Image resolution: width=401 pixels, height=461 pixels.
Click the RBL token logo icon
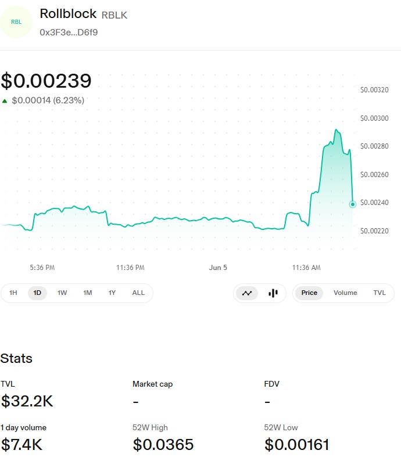pyautogui.click(x=16, y=22)
